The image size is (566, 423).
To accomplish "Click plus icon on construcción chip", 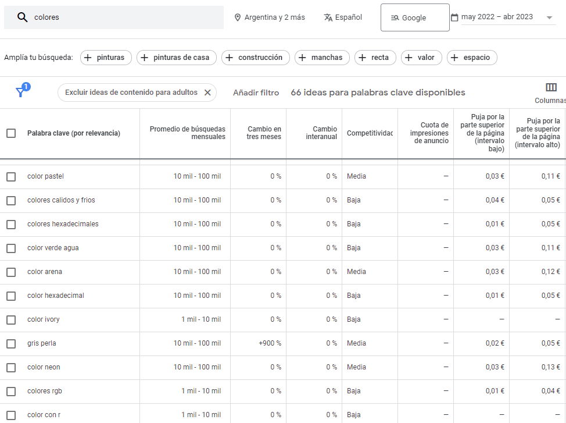I will coord(229,58).
